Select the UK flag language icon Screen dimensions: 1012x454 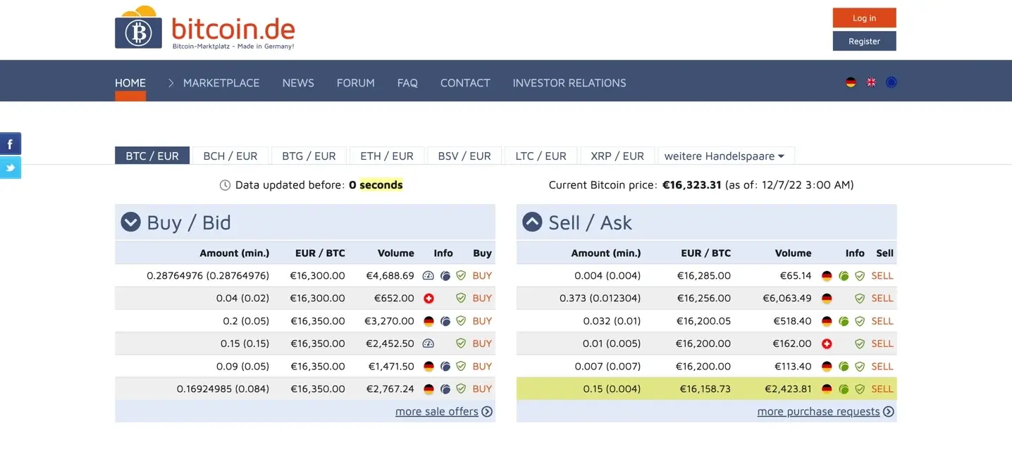point(871,82)
